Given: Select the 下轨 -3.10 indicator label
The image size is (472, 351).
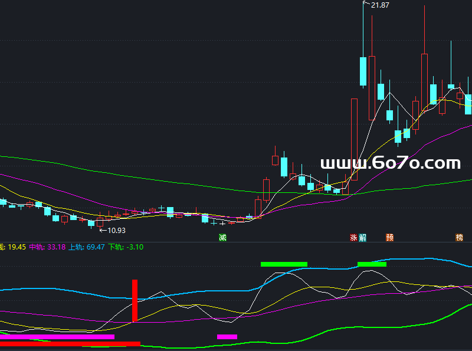Looking at the screenshot, I should pyautogui.click(x=126, y=247).
